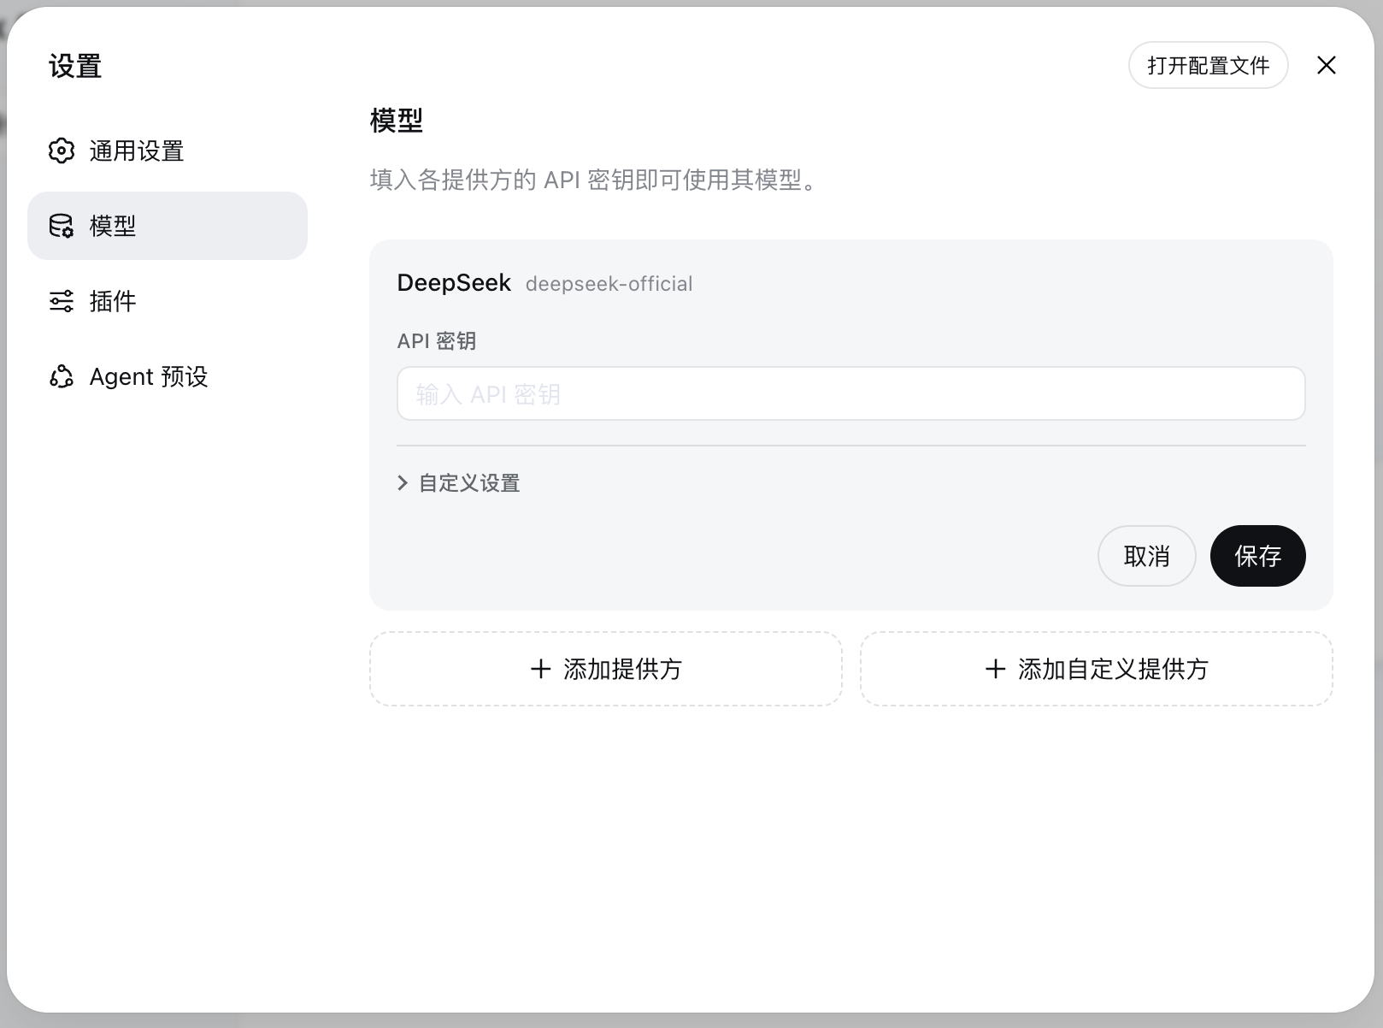Image resolution: width=1383 pixels, height=1028 pixels.
Task: Click the deepseek-official identifier text
Action: click(609, 284)
